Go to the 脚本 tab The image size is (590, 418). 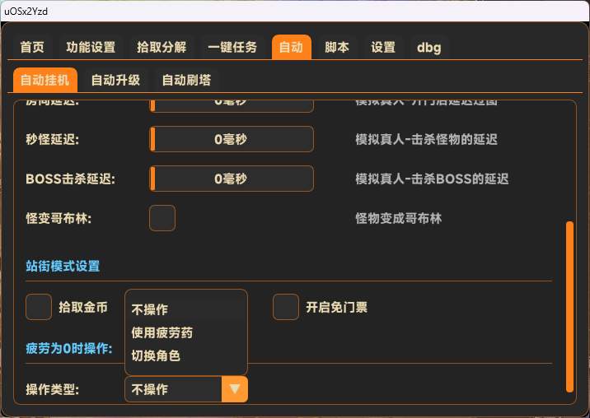[x=337, y=48]
